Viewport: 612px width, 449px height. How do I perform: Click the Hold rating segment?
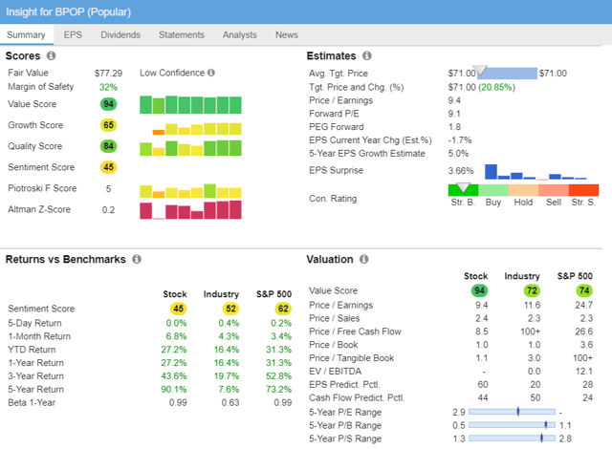coord(523,190)
